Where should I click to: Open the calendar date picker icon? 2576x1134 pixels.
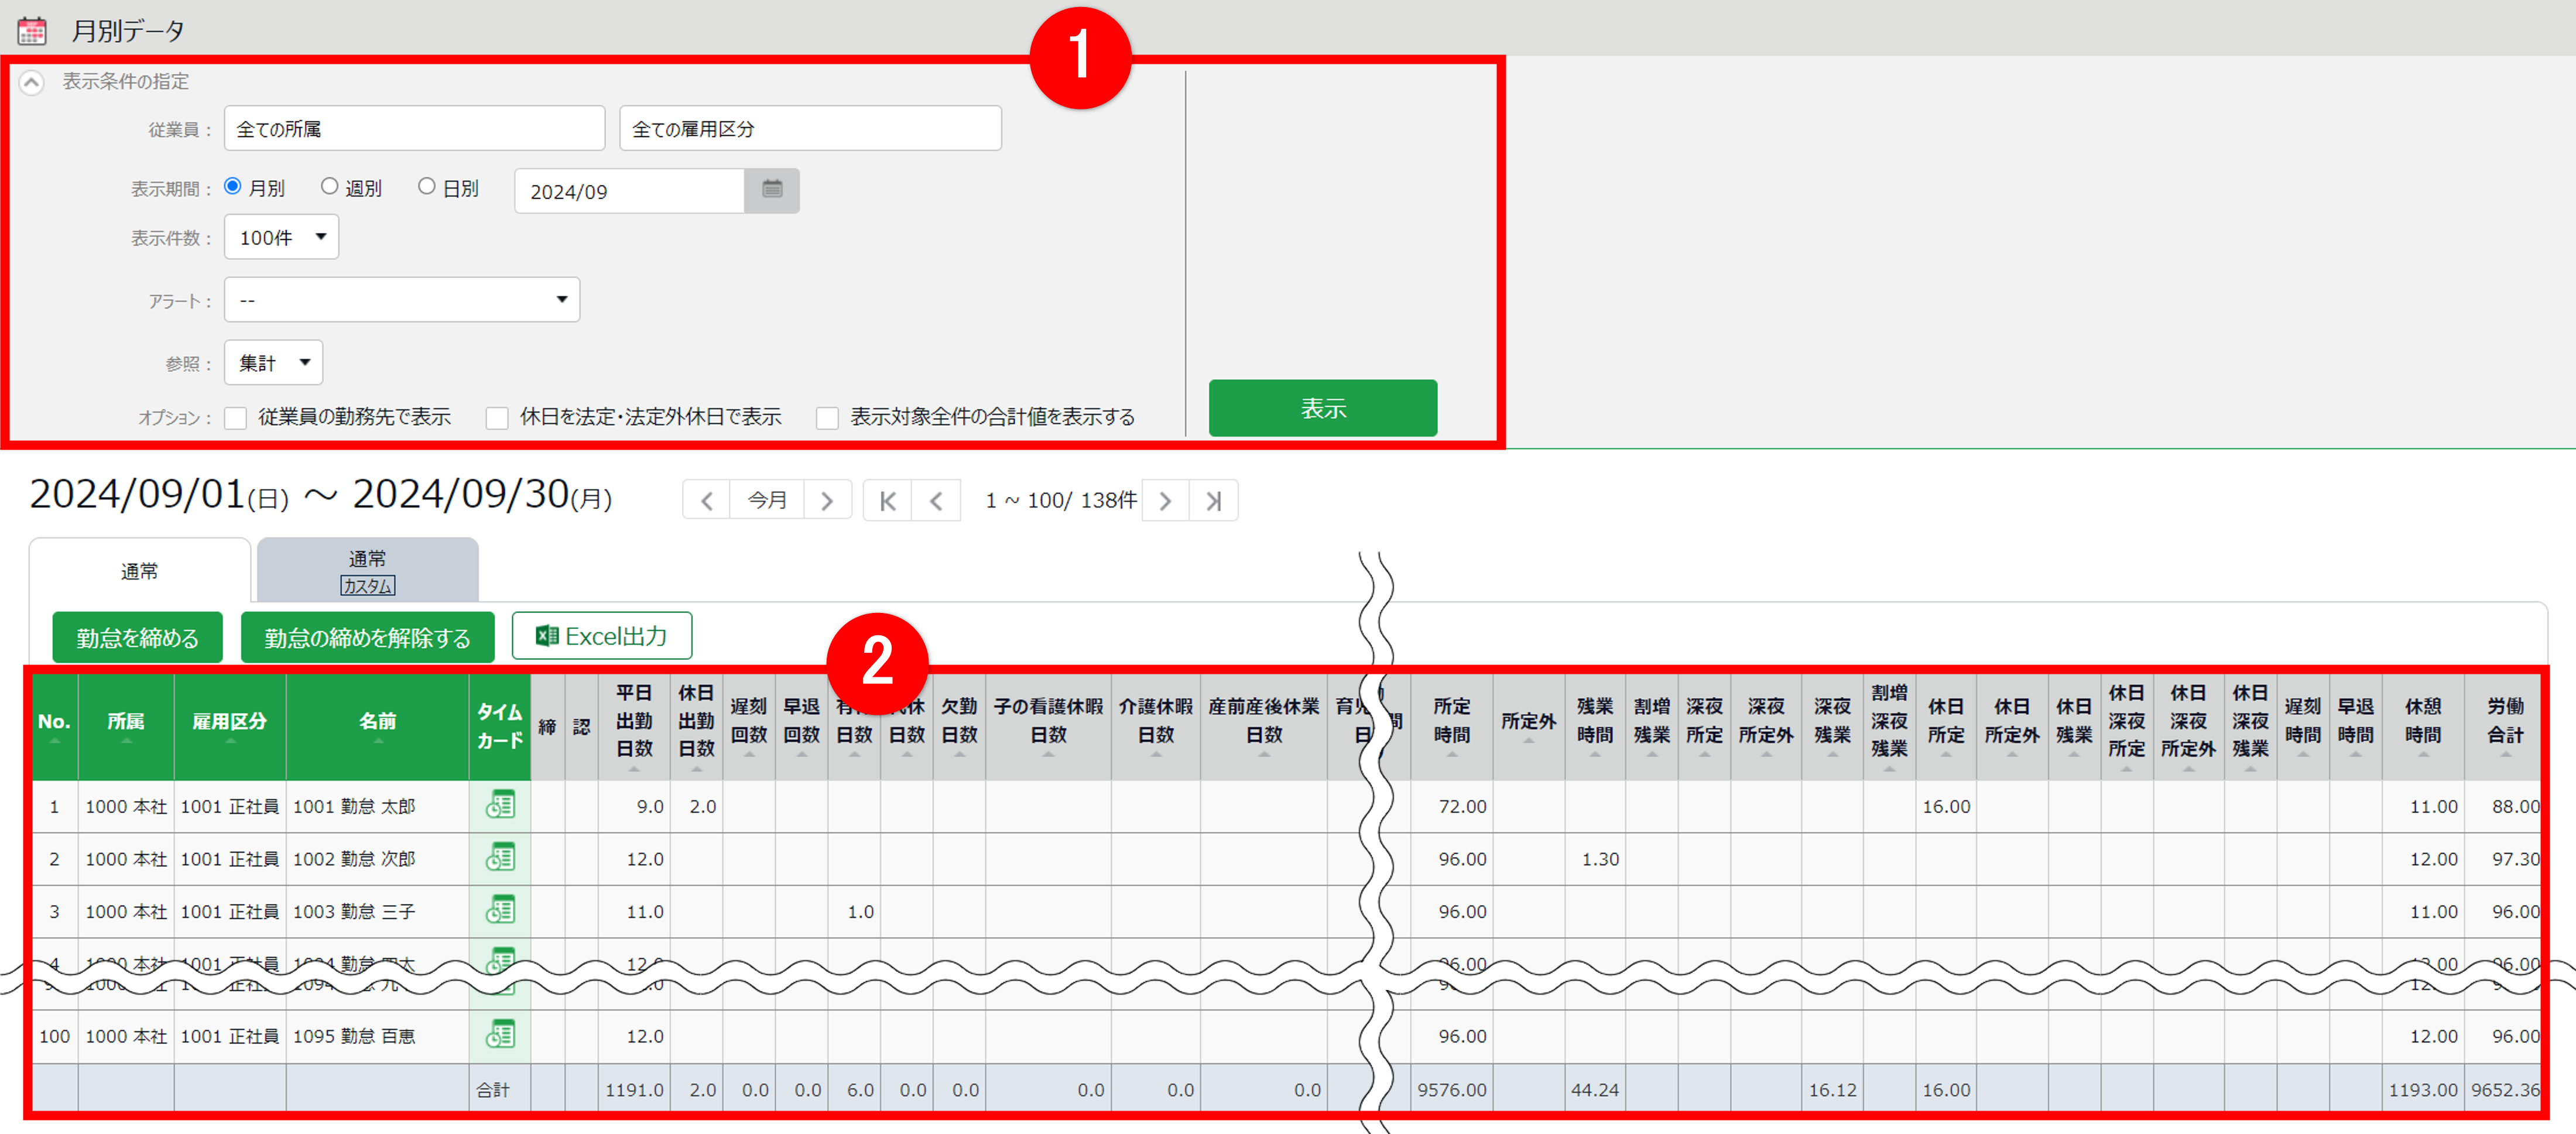772,190
